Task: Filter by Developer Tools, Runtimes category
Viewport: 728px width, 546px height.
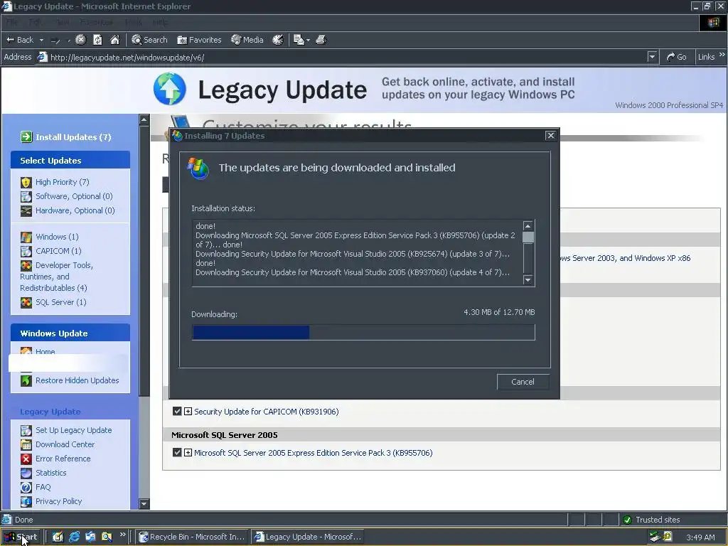Action: pos(57,277)
